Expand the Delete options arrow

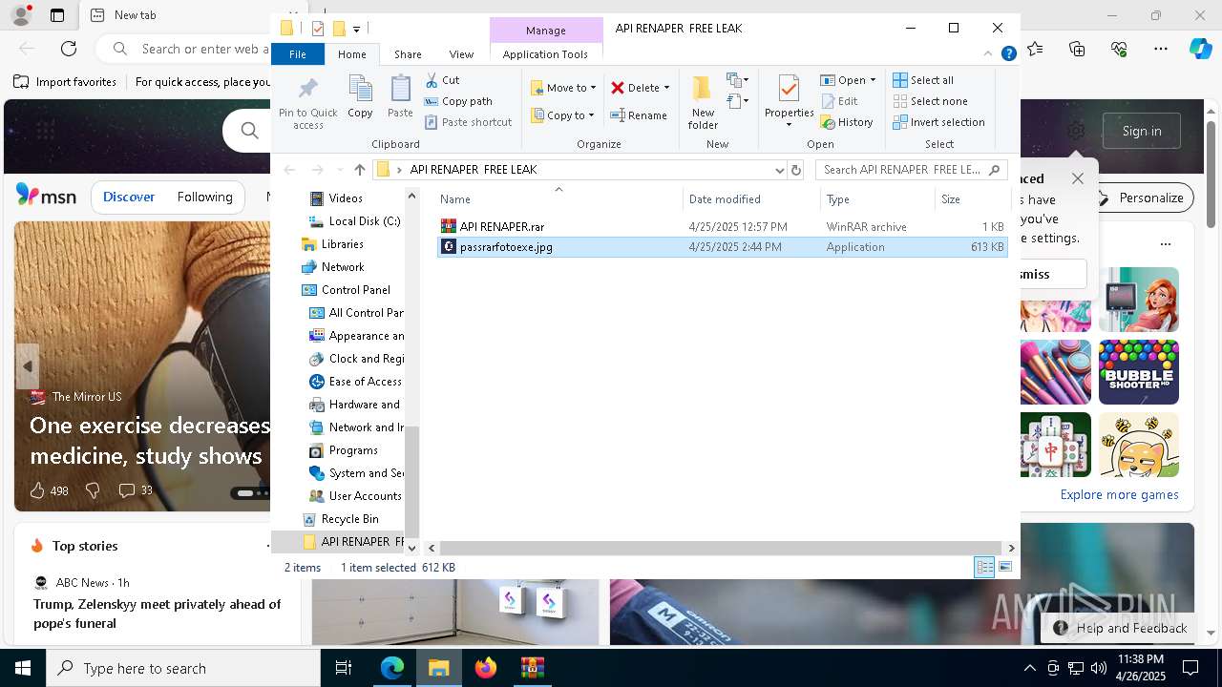[666, 88]
